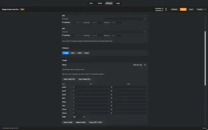Click the Focus ON value field

(91, 113)
